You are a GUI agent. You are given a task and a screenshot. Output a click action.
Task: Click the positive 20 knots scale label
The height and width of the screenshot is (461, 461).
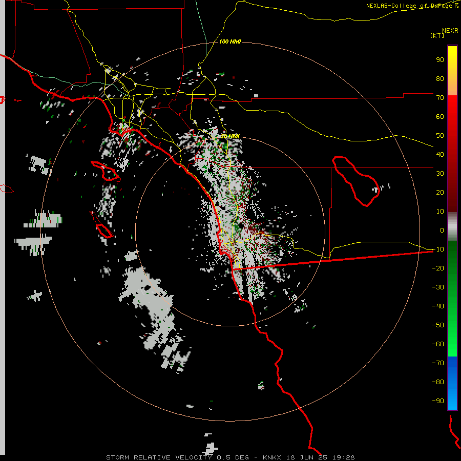440,192
